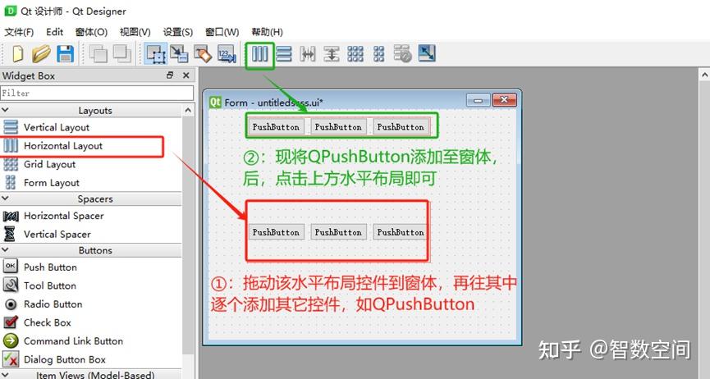Screen dimensions: 710x379
Task: Click the rightmost PushButton in the lower layout
Action: pyautogui.click(x=401, y=232)
